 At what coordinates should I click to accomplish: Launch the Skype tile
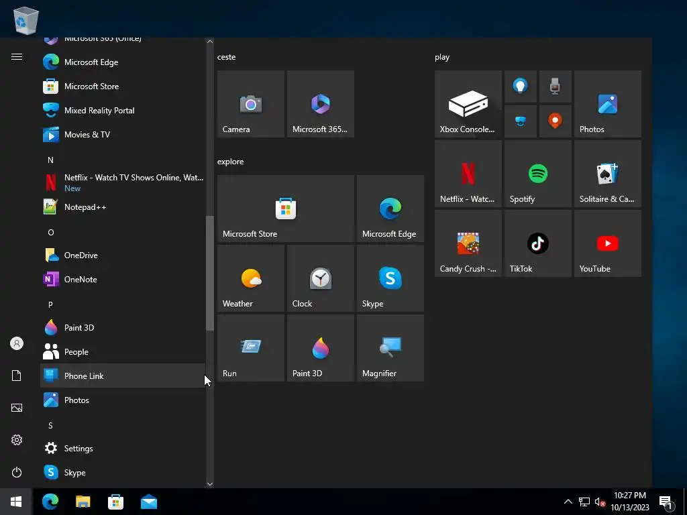click(390, 278)
